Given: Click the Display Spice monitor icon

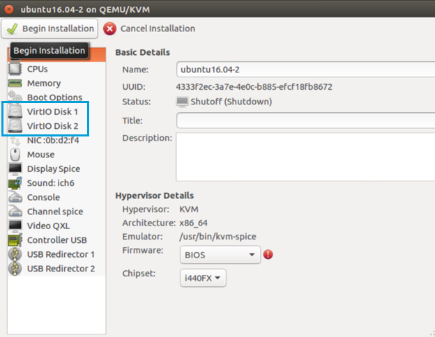Looking at the screenshot, I should tap(15, 168).
